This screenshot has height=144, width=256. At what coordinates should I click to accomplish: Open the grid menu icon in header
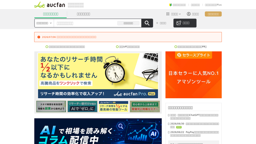coord(168,14)
